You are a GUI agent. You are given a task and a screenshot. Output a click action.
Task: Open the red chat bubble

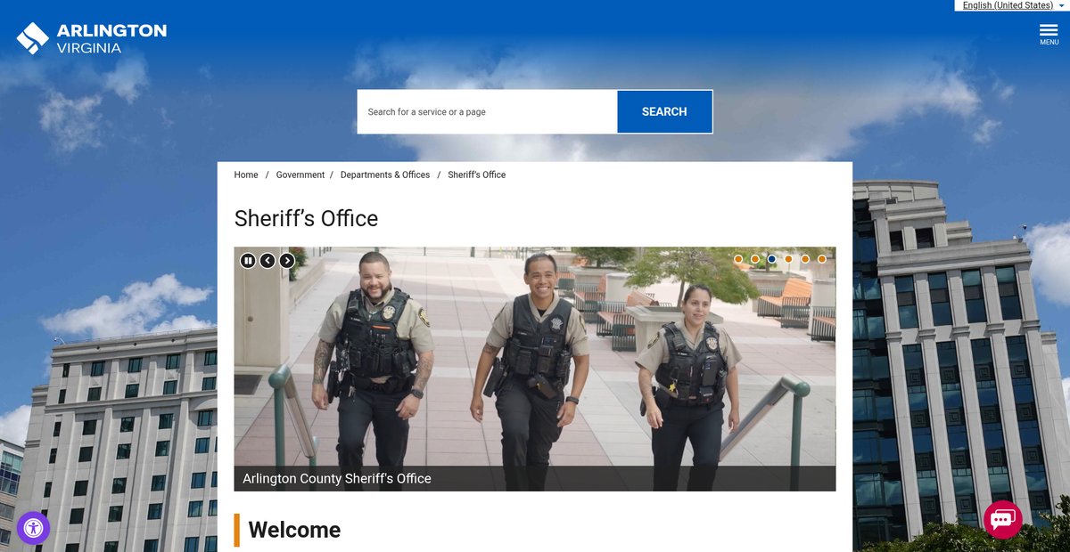point(1002,519)
